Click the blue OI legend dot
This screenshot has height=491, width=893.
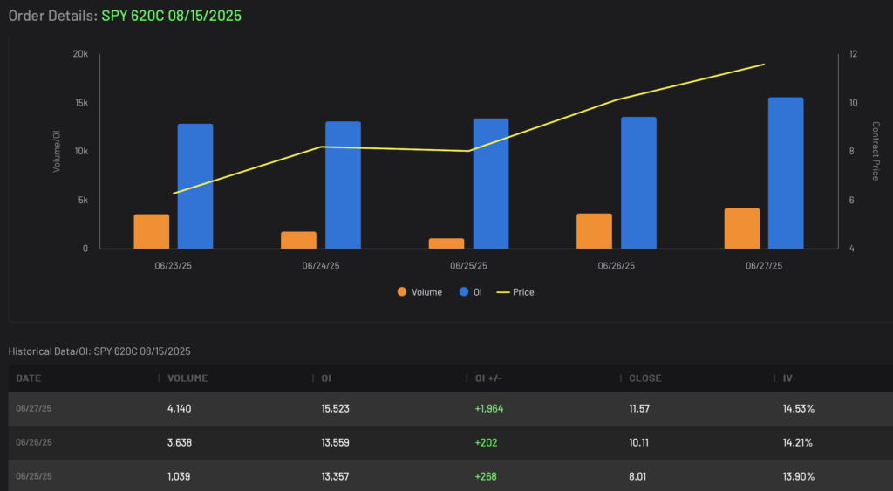click(x=464, y=291)
